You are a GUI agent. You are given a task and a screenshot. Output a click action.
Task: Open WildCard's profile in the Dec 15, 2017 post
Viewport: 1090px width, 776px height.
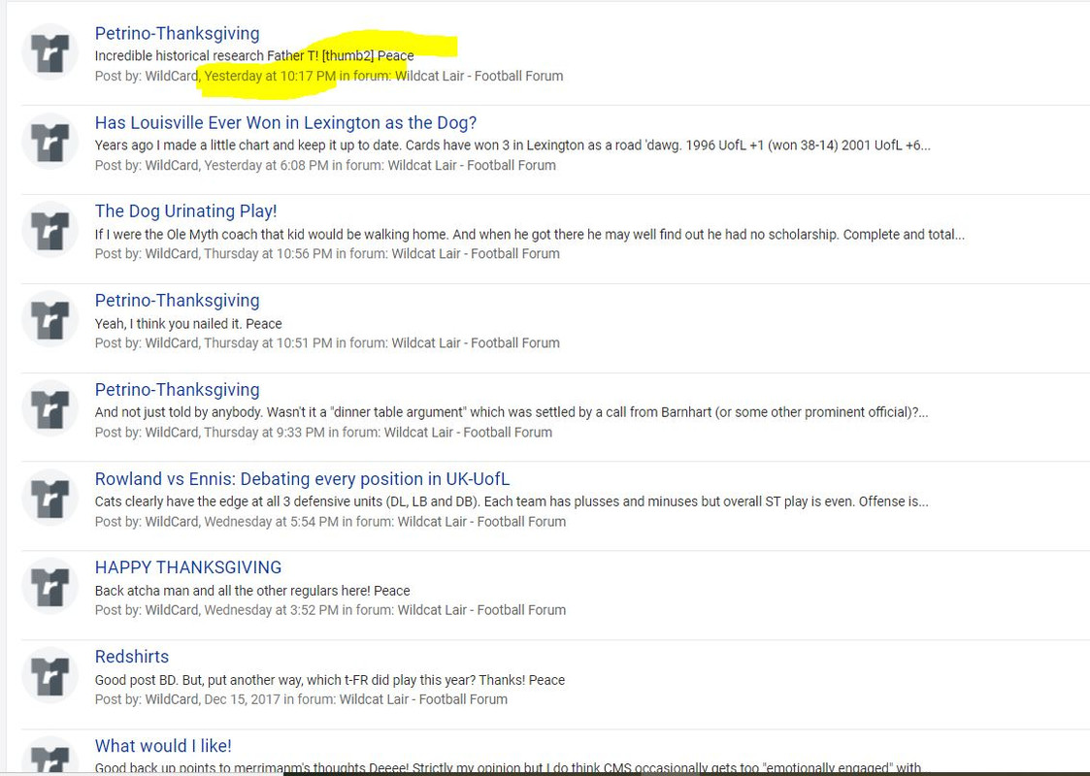coord(171,699)
